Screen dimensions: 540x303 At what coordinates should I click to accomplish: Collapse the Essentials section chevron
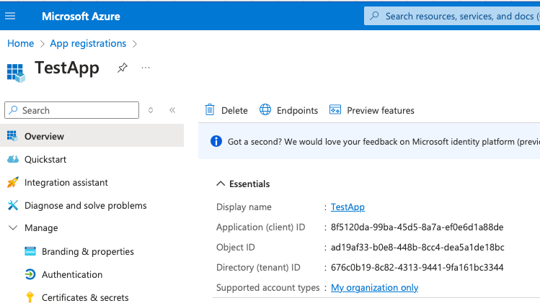(221, 184)
